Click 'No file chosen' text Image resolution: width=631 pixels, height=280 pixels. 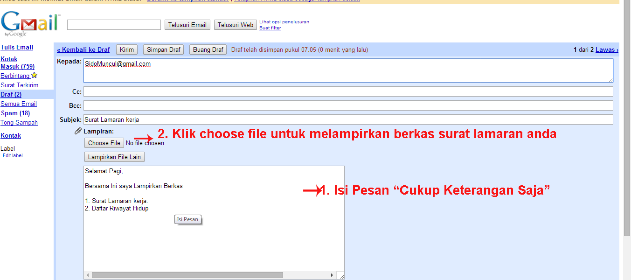tap(145, 143)
